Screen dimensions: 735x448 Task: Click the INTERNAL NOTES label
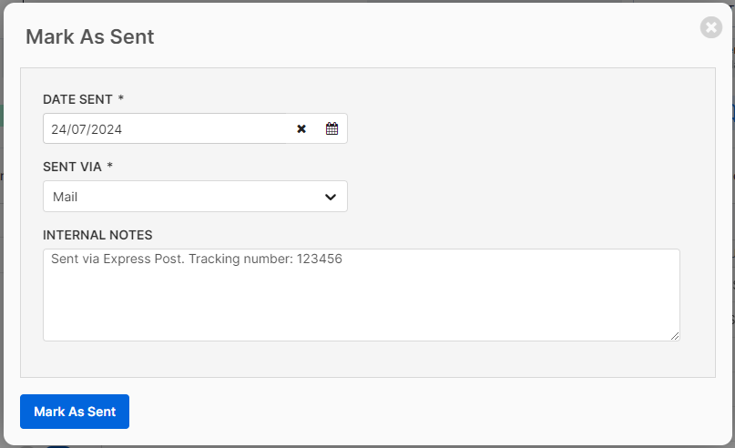pyautogui.click(x=97, y=235)
